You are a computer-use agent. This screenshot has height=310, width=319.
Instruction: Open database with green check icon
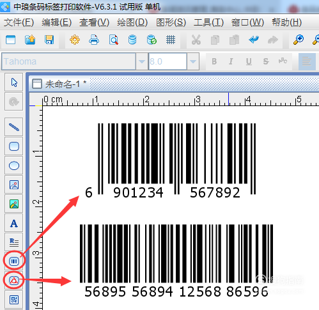[152, 40]
